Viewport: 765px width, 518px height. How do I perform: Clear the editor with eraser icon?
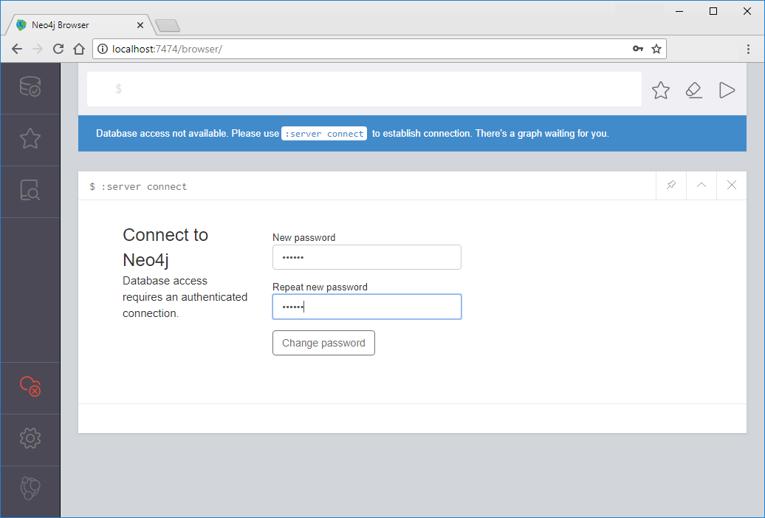coord(693,90)
